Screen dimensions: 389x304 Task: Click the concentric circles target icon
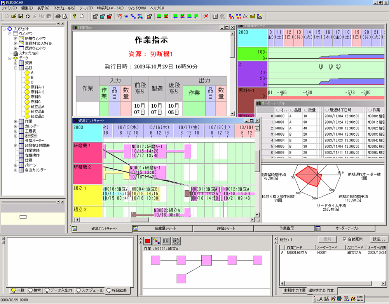(175, 241)
